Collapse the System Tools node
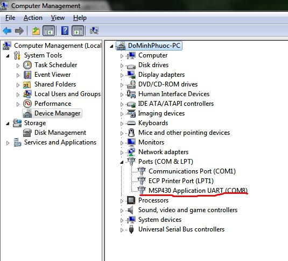288x261 pixels. click(x=8, y=56)
